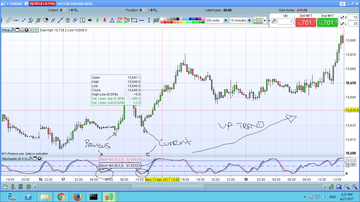The width and height of the screenshot is (360, 202).
Task: Click the Price panel green up arrow icon
Action: pyautogui.click(x=36, y=30)
